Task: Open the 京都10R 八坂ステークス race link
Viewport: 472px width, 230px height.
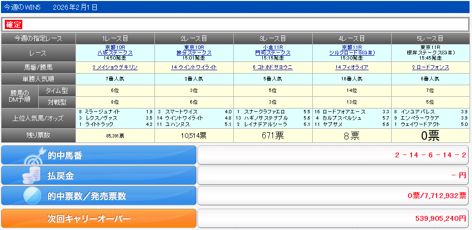Action: coord(115,50)
